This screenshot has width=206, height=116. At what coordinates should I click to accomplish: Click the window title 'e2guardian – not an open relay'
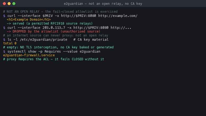pyautogui.click(x=103, y=4)
